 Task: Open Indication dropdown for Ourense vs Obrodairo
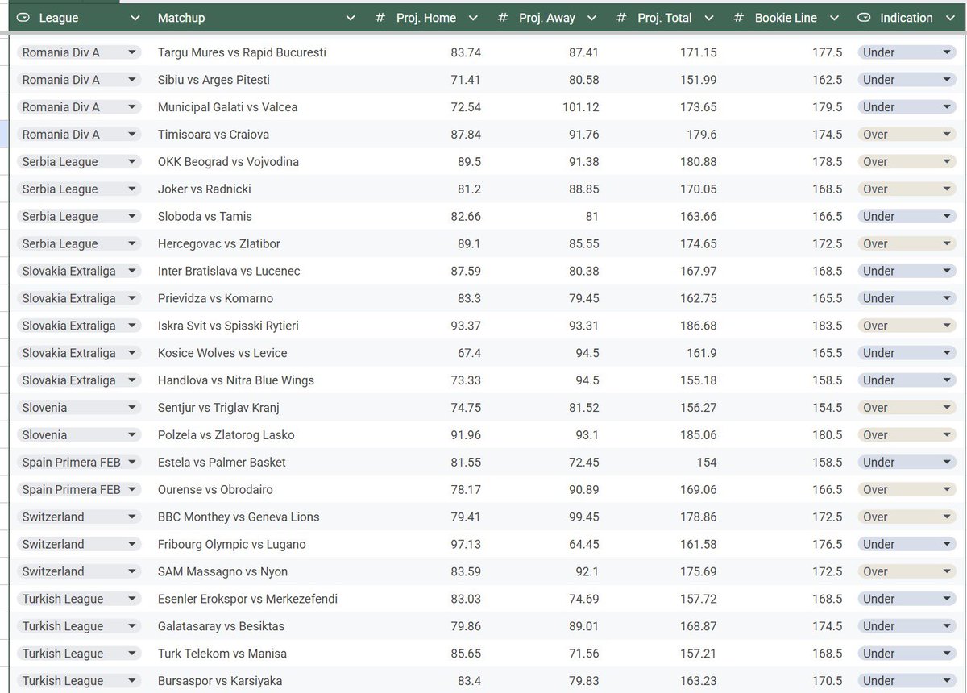pyautogui.click(x=947, y=490)
